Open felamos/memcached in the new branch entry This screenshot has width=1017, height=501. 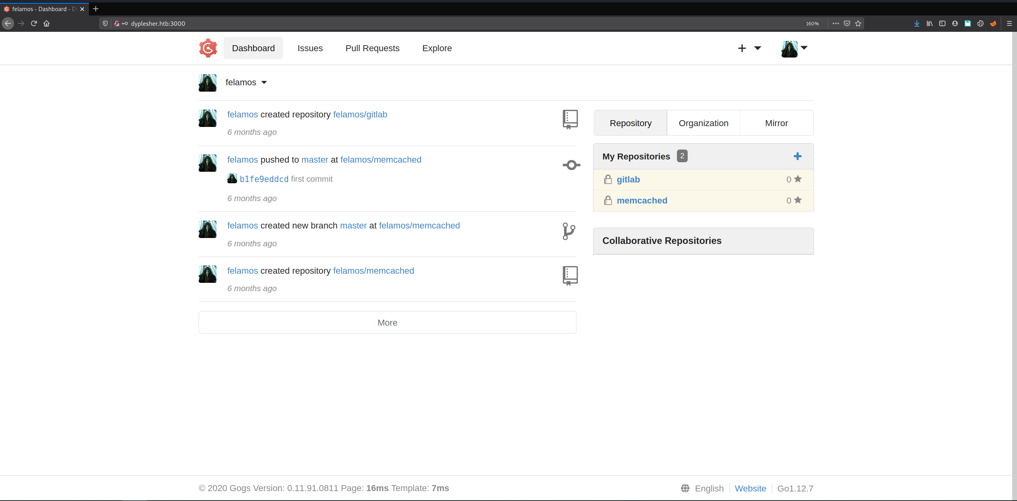[420, 226]
